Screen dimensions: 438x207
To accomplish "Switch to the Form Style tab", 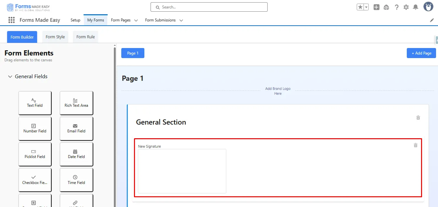I will [x=55, y=37].
